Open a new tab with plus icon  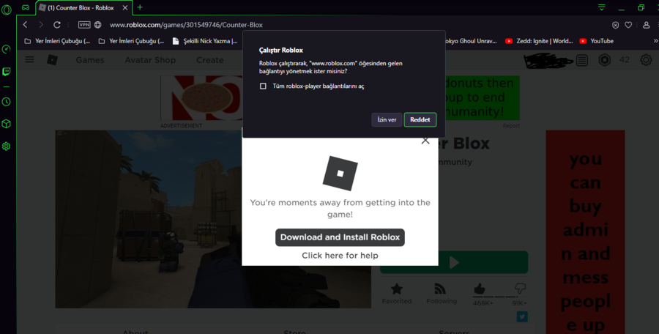140,7
